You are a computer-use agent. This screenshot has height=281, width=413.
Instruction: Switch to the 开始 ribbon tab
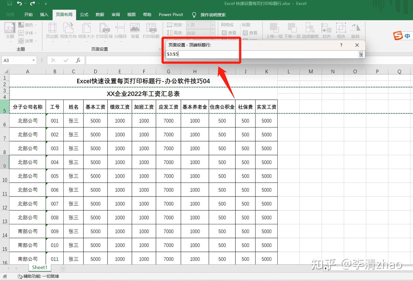coord(28,15)
